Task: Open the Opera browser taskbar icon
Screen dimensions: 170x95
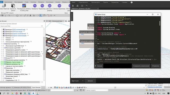Action: coord(16,93)
